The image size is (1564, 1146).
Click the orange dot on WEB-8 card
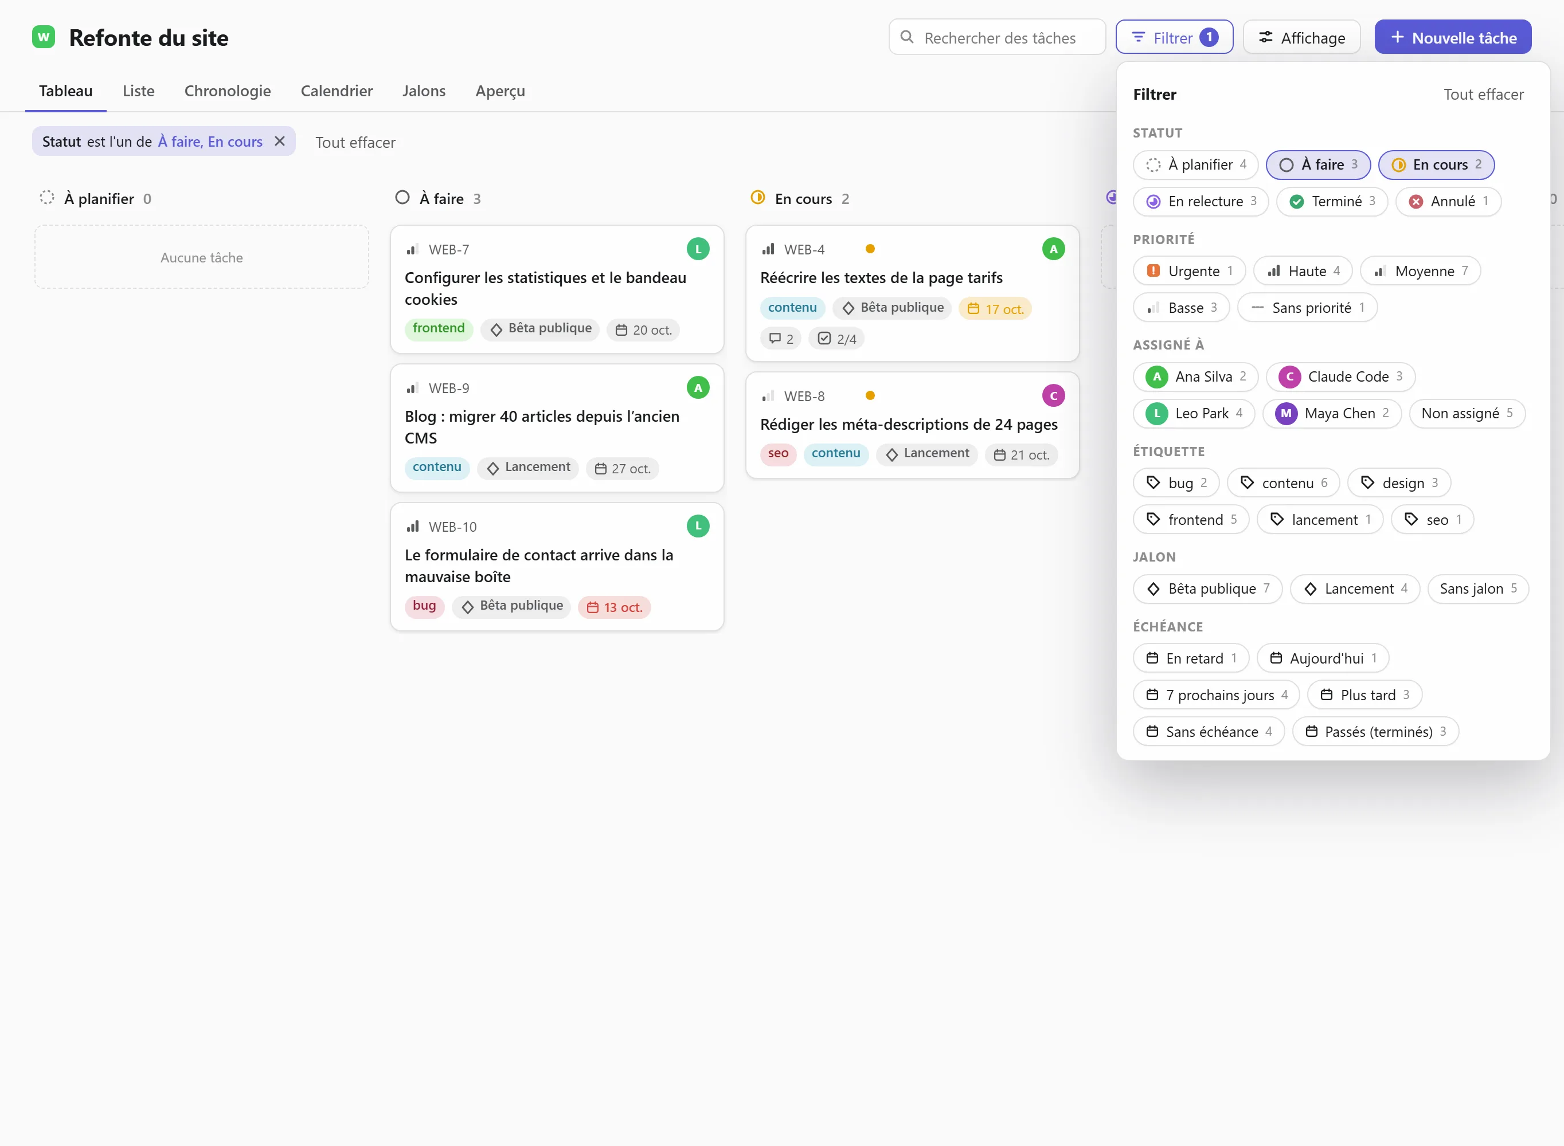click(x=869, y=395)
